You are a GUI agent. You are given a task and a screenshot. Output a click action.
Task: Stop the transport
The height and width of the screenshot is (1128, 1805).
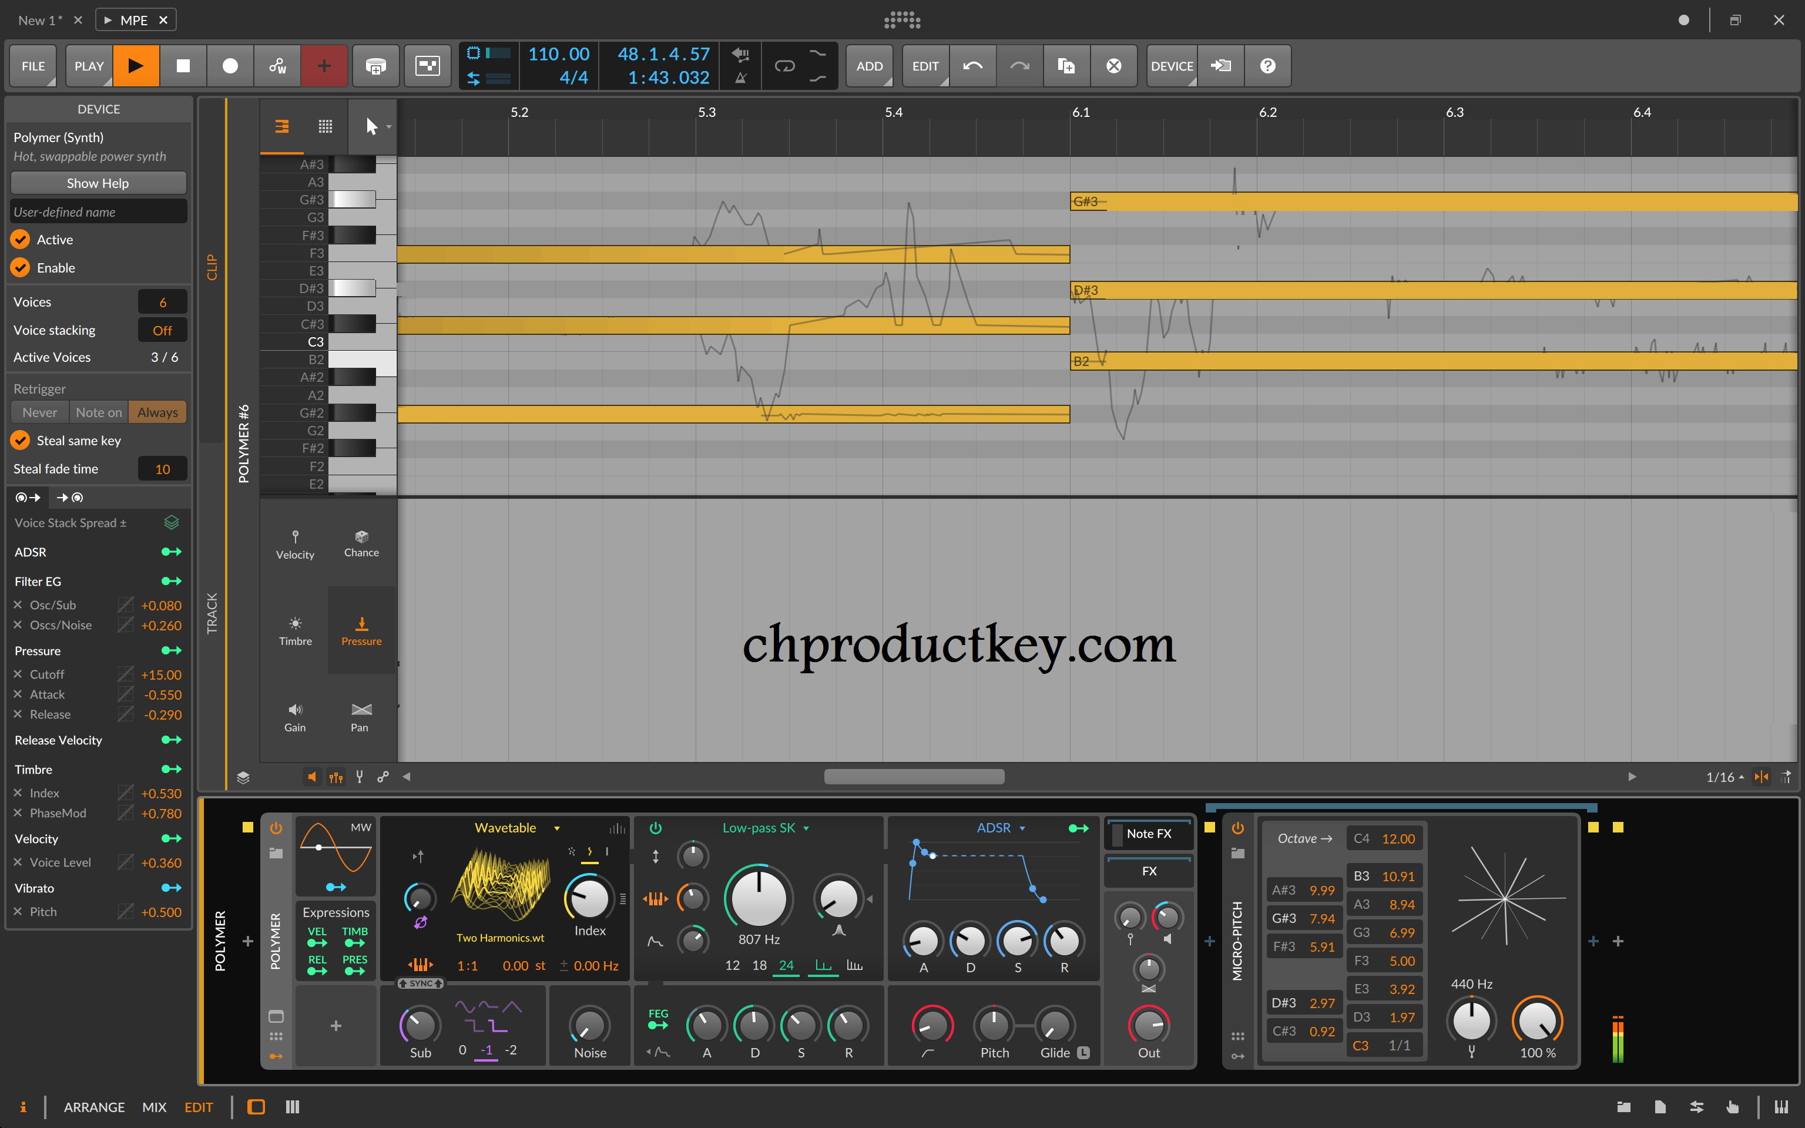(183, 66)
